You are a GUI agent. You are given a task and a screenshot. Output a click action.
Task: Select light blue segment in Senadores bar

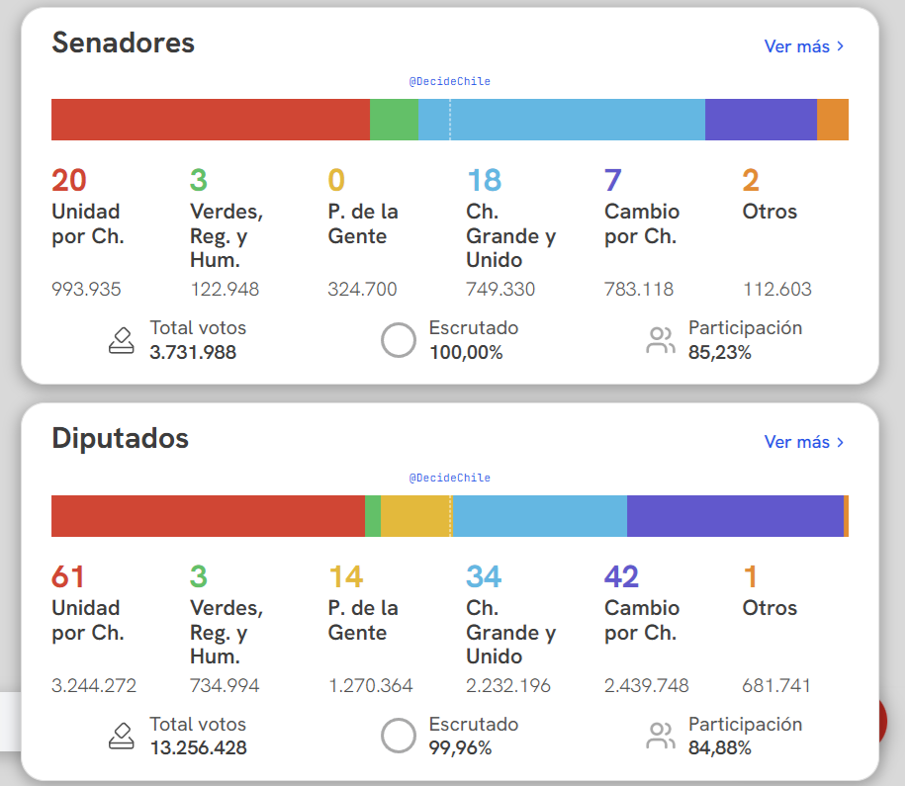[x=561, y=120]
